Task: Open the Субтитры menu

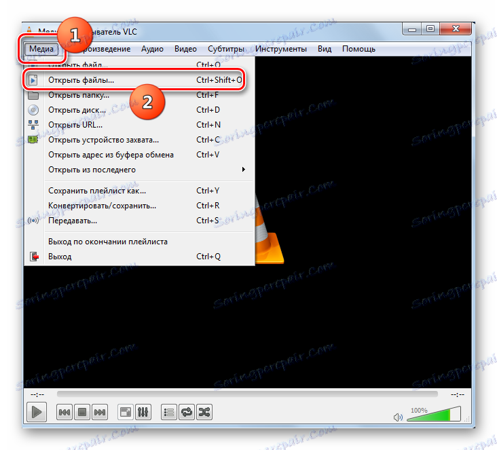Action: pos(226,49)
